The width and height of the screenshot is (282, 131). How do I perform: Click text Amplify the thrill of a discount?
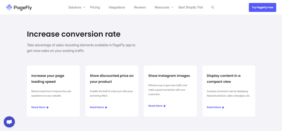click(x=111, y=94)
